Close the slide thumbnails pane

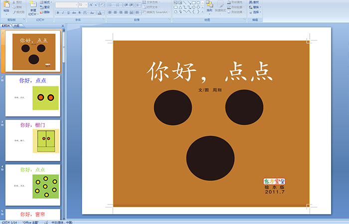coord(63,26)
